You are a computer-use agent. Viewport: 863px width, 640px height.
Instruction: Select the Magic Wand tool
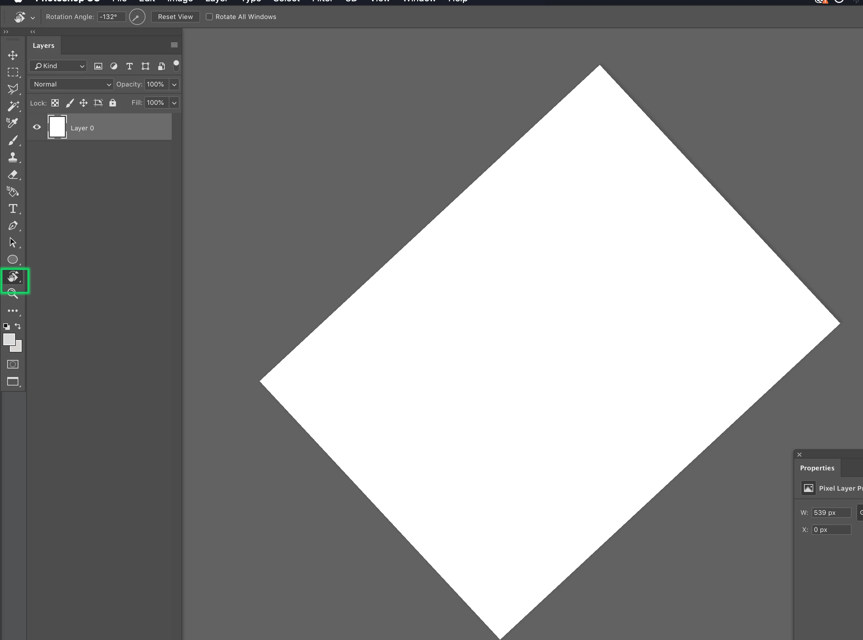point(13,106)
